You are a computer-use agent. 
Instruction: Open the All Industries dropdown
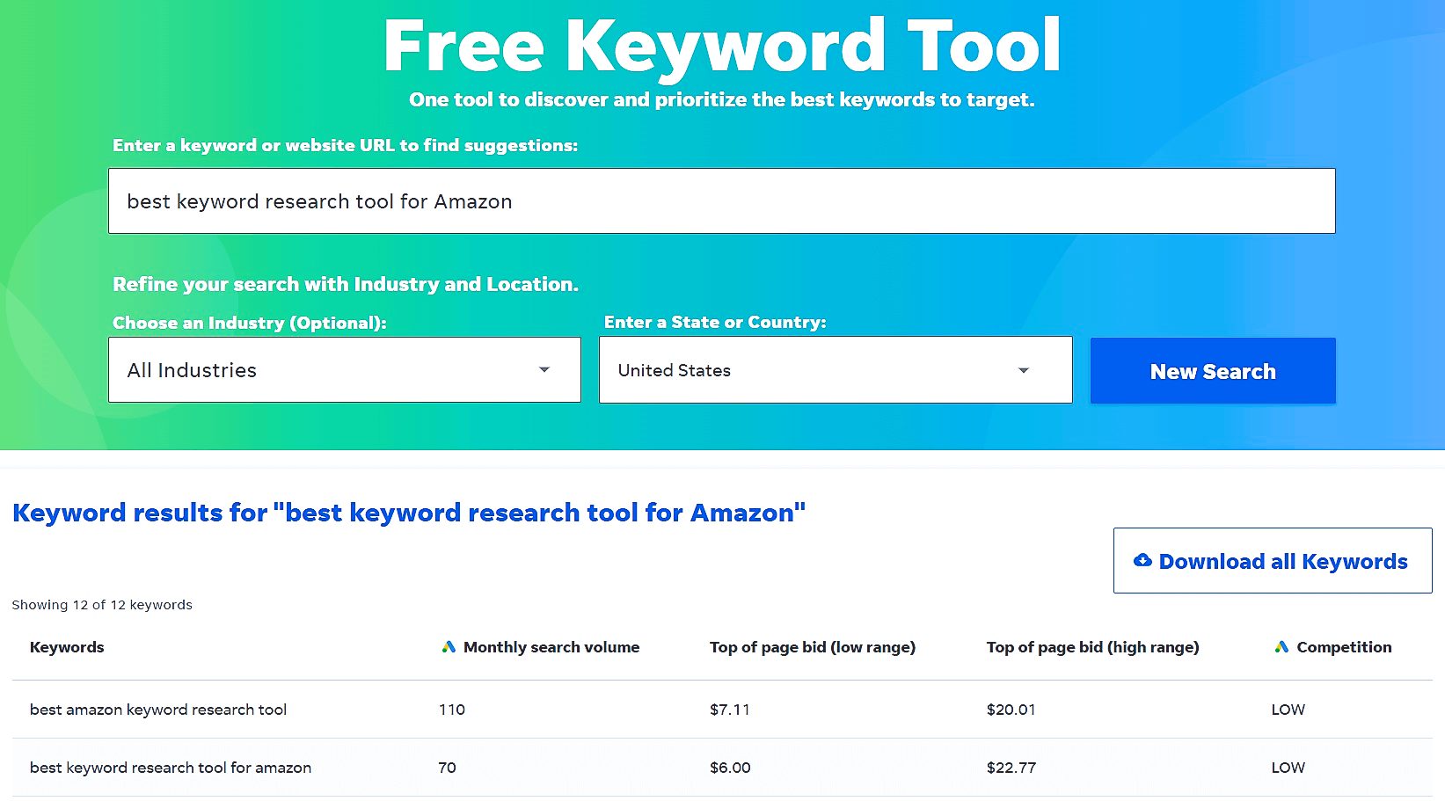345,370
